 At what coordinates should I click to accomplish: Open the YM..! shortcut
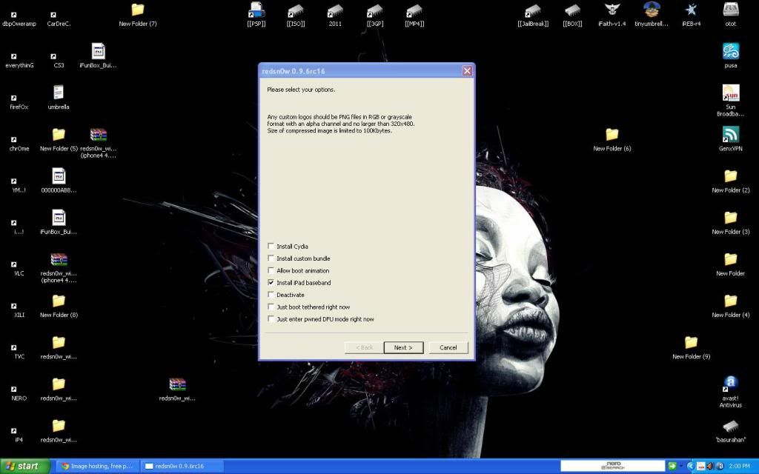19,184
